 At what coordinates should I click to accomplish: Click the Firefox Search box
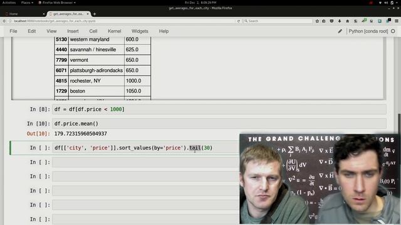pos(278,21)
